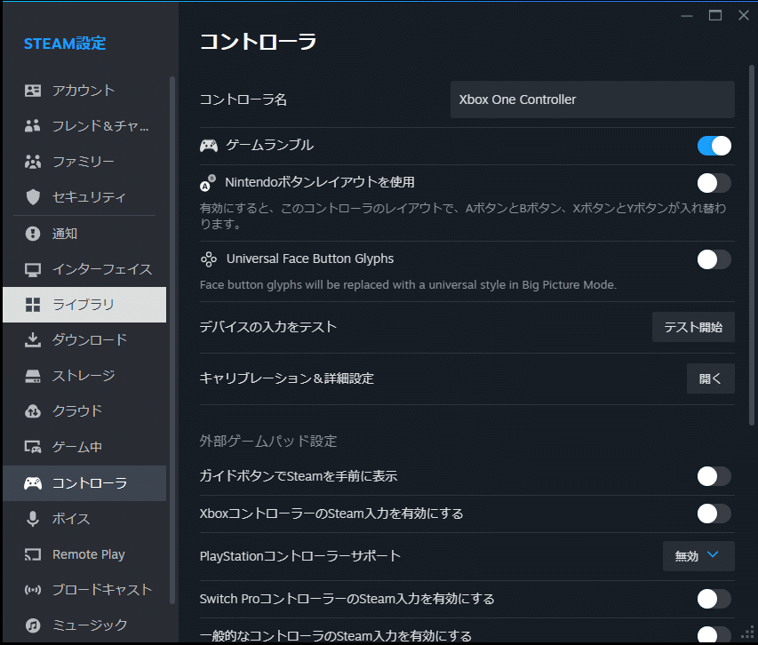
Task: Go to セキュリティ settings
Action: pyautogui.click(x=84, y=197)
